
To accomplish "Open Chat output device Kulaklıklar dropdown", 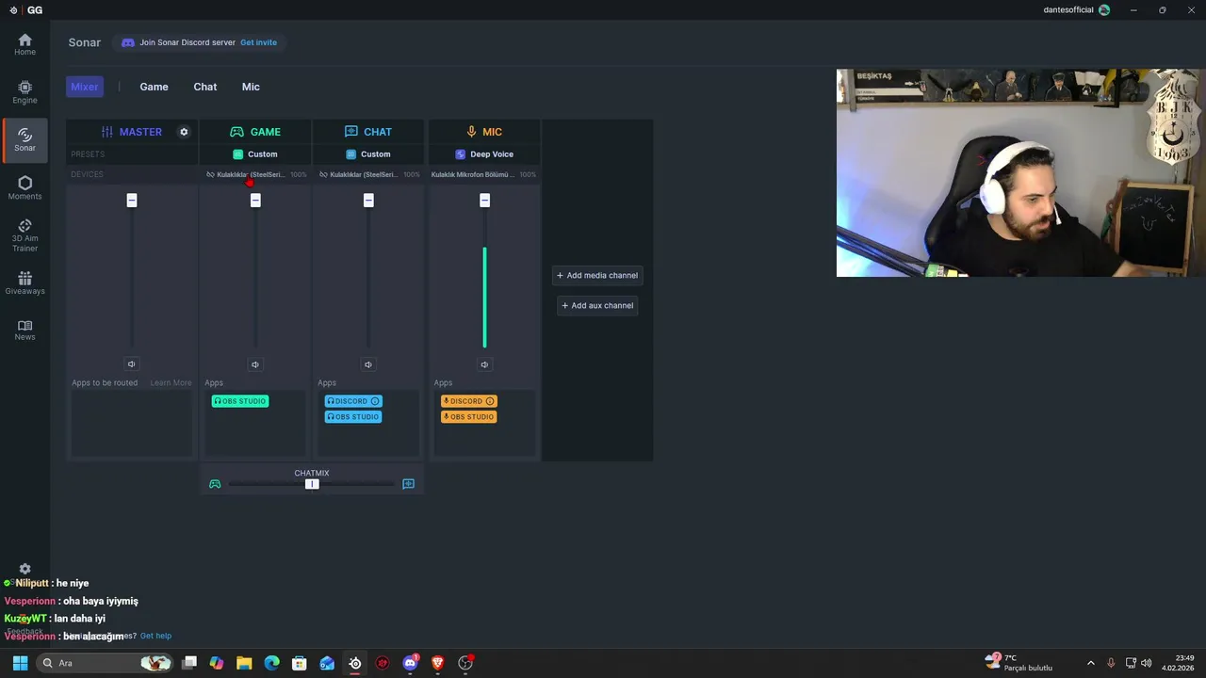I will 364,174.
